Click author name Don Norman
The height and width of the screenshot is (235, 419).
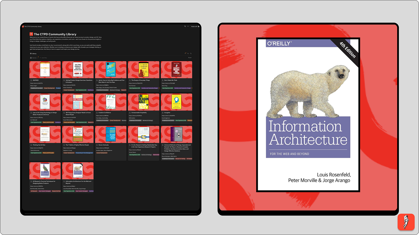[132, 86]
